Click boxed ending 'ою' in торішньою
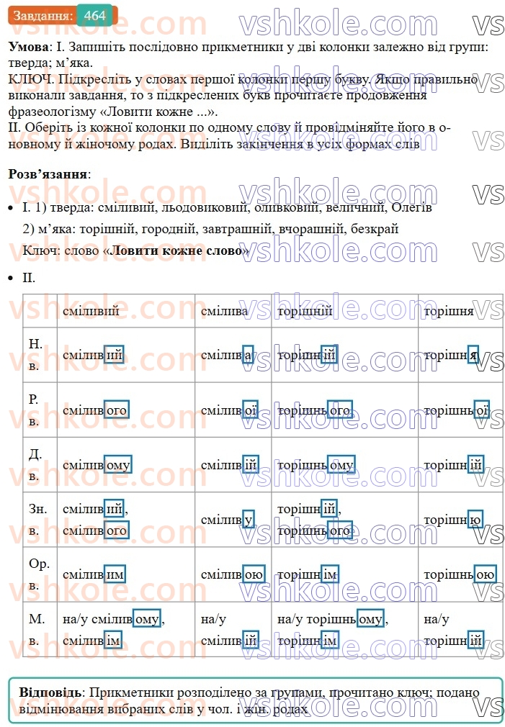The image size is (505, 727). 485,574
